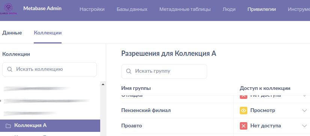Click the Имя группы column header

pos(136,88)
